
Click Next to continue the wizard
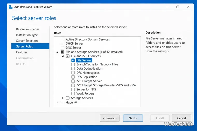133,118
